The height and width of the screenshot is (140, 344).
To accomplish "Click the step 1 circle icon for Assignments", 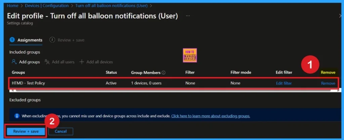I will (12, 40).
